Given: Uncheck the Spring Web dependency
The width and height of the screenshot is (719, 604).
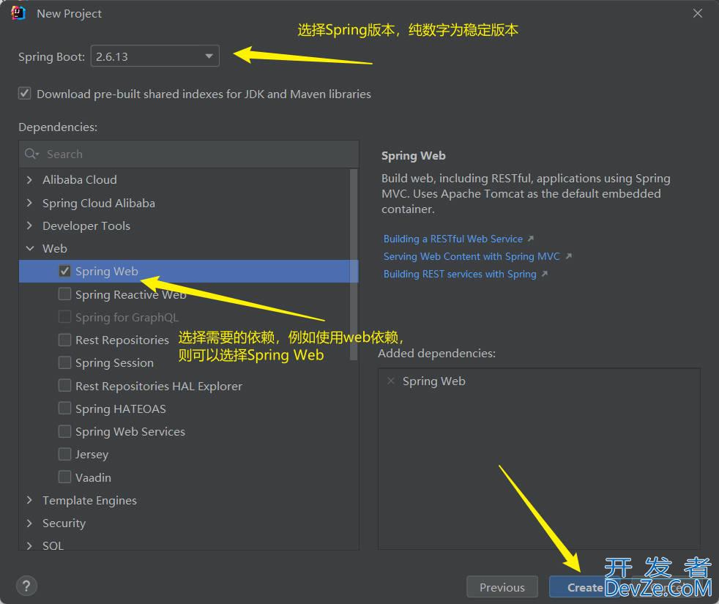Looking at the screenshot, I should (64, 271).
